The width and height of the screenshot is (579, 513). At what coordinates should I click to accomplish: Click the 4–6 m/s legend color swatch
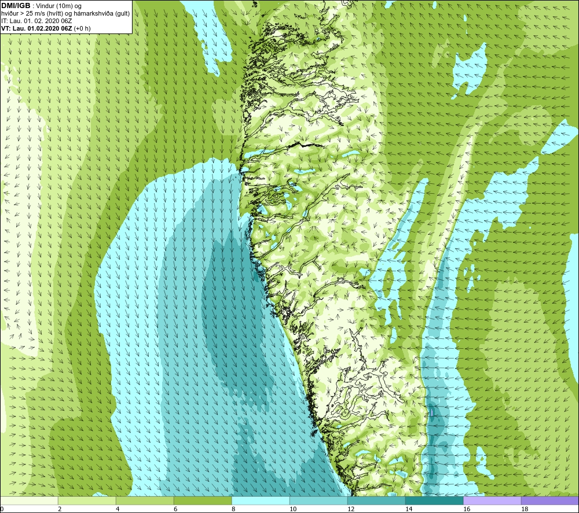coord(145,500)
